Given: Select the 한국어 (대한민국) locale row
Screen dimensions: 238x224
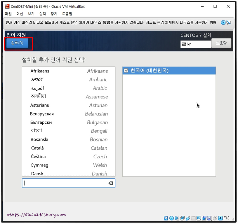Looking at the screenshot, I should (x=169, y=71).
